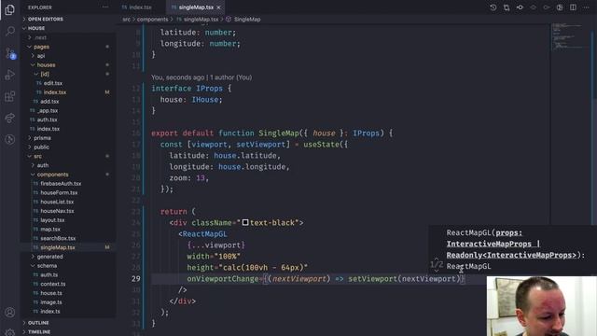Click the src breadcrumb
The height and width of the screenshot is (336, 597).
[x=127, y=19]
